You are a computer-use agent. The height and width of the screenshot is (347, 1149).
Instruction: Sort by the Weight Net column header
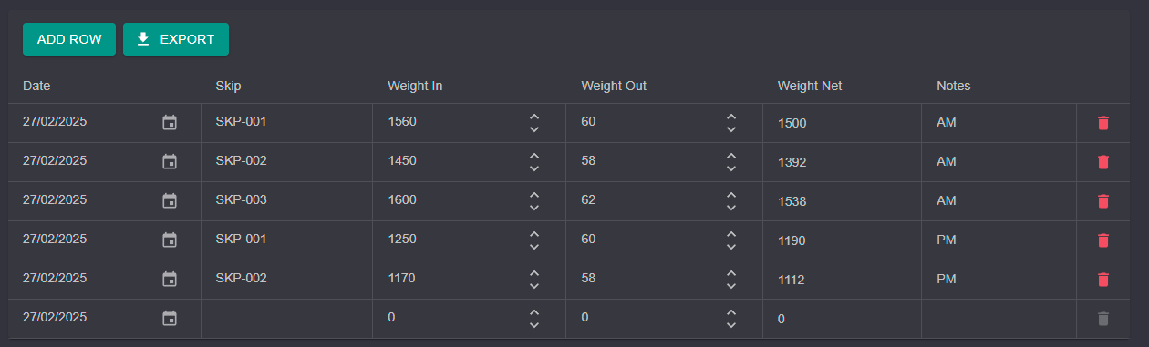pyautogui.click(x=810, y=86)
